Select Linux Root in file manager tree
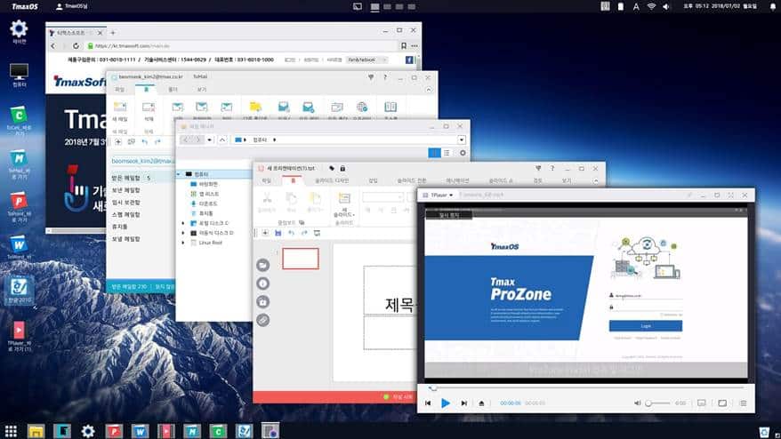 pyautogui.click(x=211, y=242)
